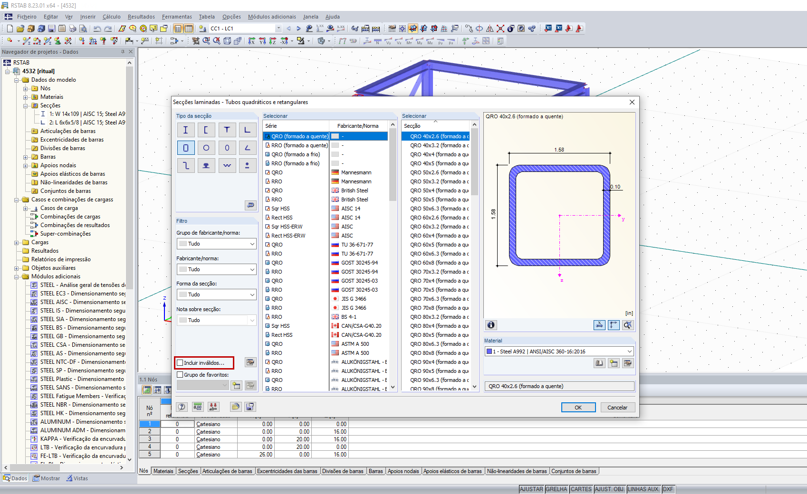Switch to the Materiais table tab

point(163,471)
